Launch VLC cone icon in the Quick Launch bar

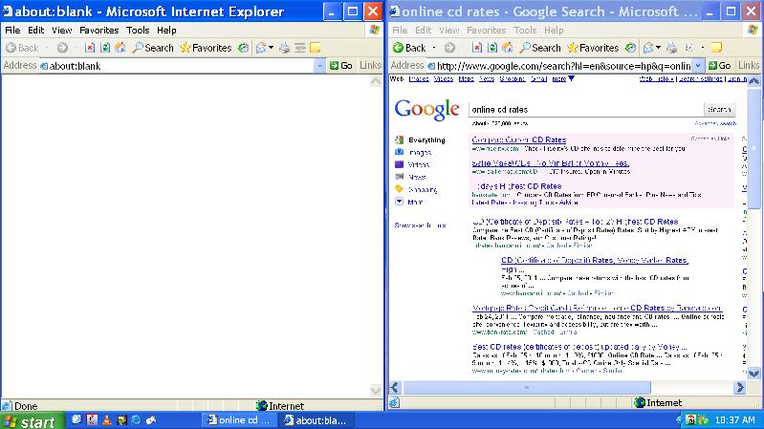pyautogui.click(x=106, y=419)
